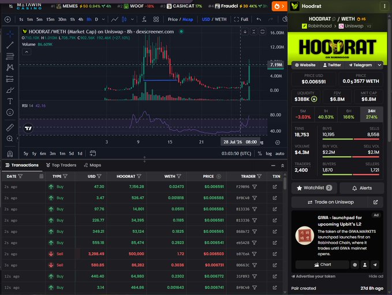392x295 pixels.
Task: Open the forecasting and measurement tools
Action: coord(10,79)
